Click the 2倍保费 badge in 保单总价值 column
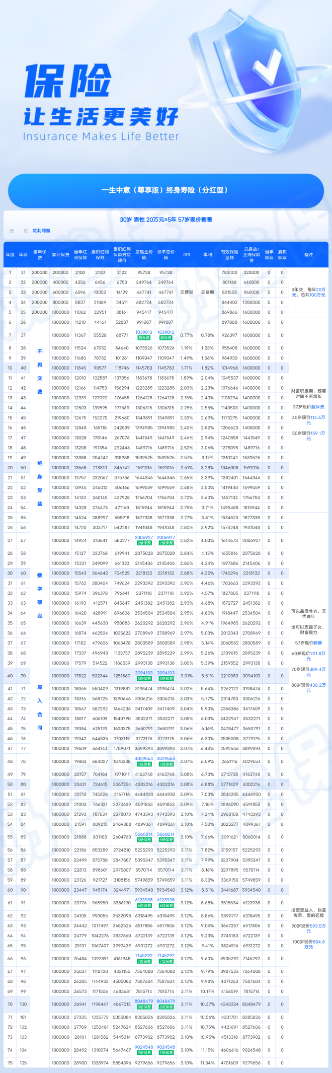The image size is (332, 1073). (x=166, y=543)
